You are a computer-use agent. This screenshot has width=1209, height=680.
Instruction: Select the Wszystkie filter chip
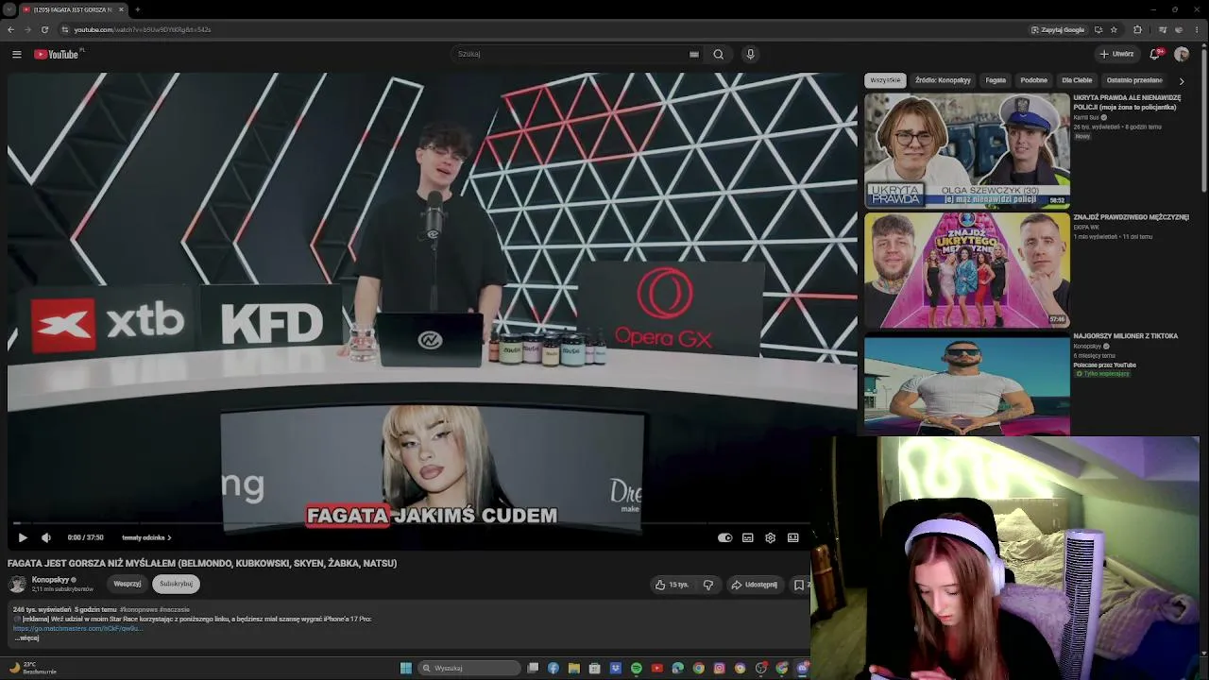tap(885, 80)
